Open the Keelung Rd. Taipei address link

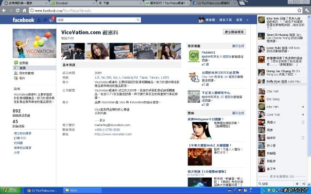[132, 78]
